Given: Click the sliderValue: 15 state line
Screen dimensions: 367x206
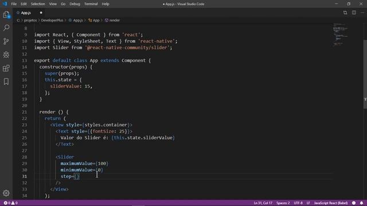Looking at the screenshot, I should click(x=71, y=86).
